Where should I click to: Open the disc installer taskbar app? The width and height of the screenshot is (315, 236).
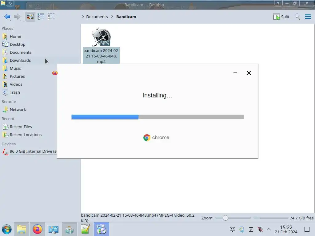click(102, 229)
